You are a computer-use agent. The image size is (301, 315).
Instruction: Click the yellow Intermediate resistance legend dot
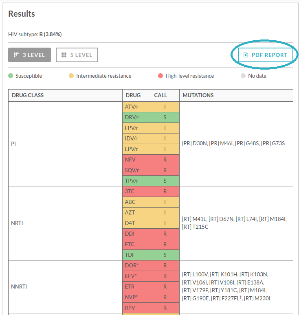point(71,76)
